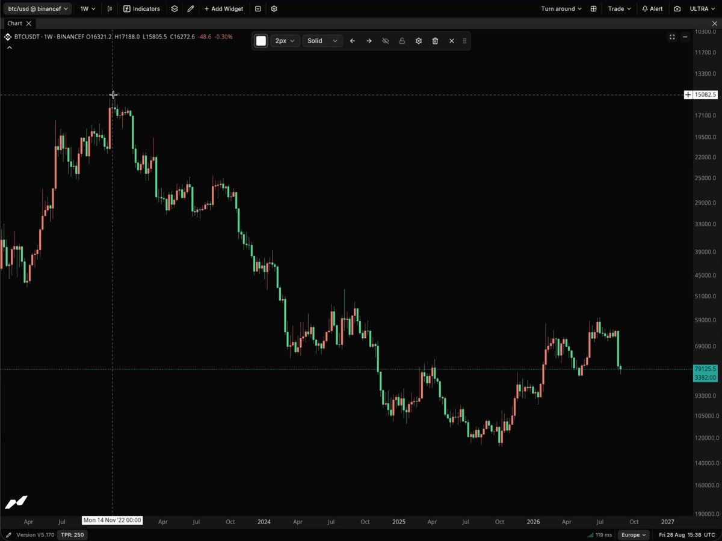
Task: Expand the Turn around dropdown
Action: (x=561, y=9)
